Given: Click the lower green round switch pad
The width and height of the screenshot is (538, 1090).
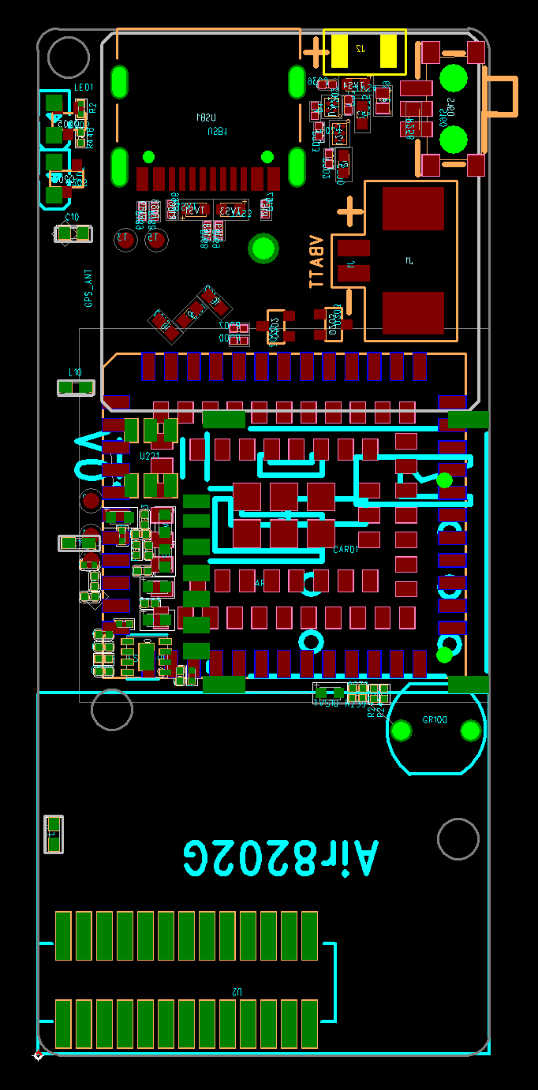Looking at the screenshot, I should pos(453,139).
